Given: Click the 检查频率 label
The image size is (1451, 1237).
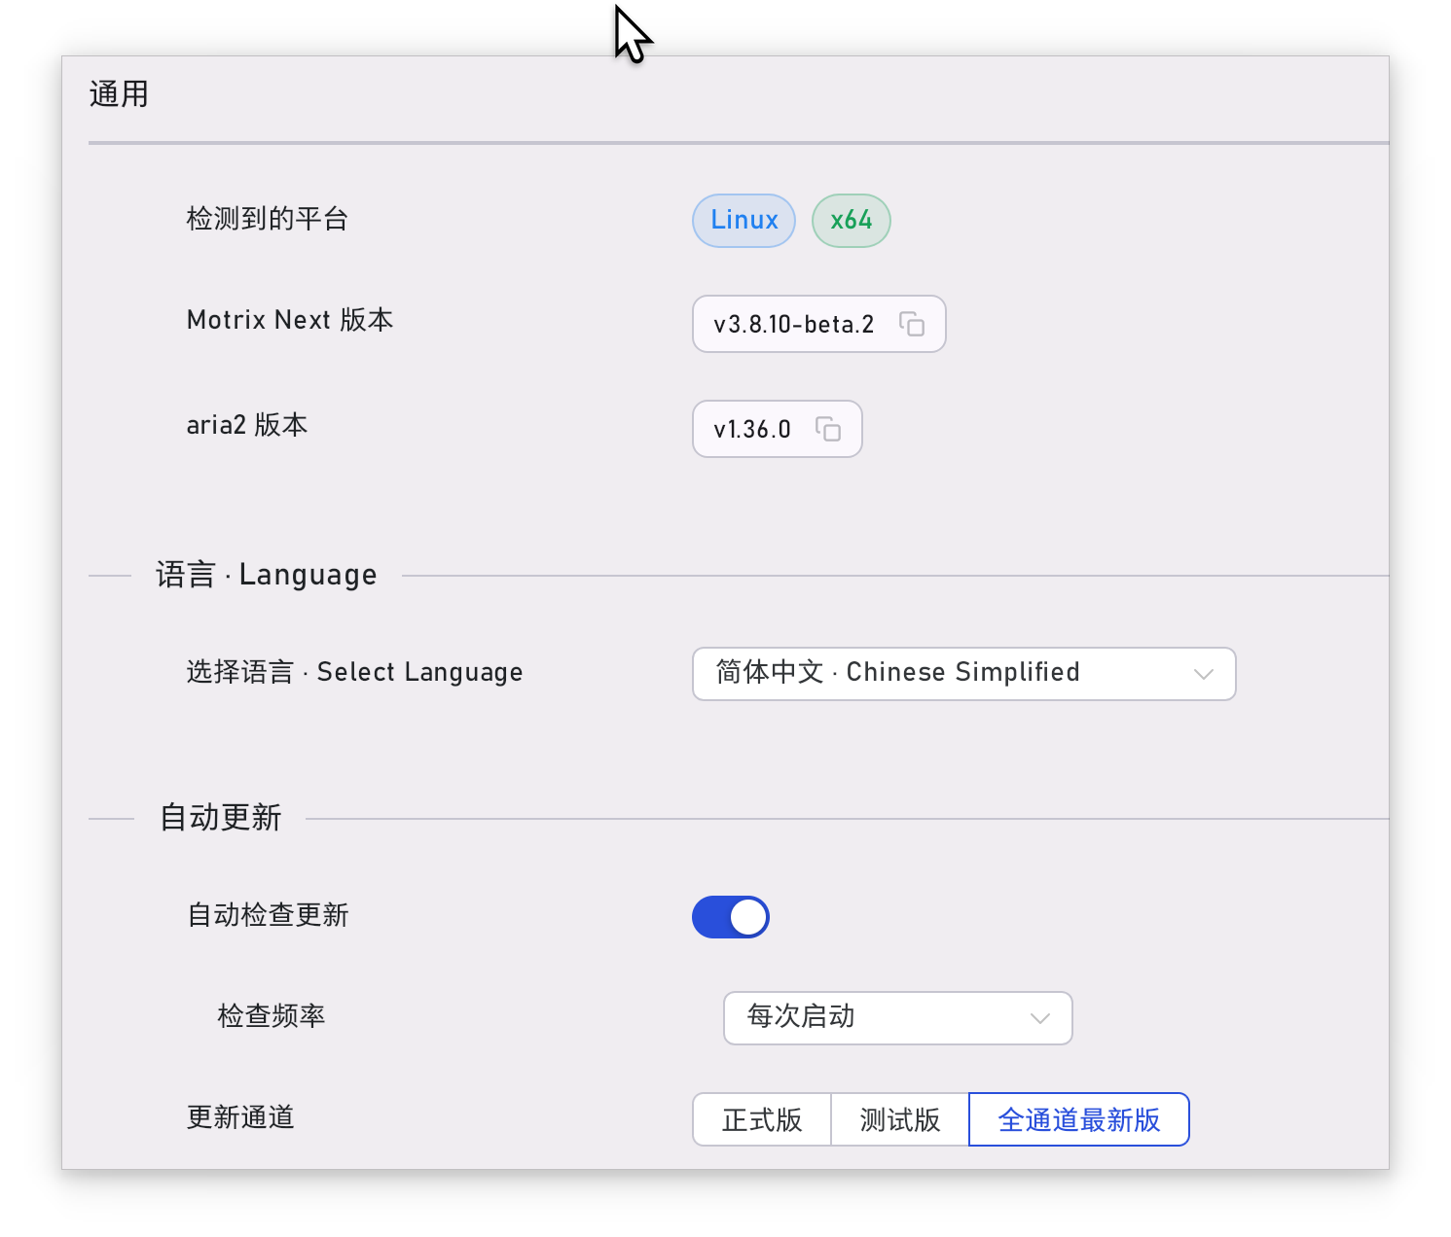Looking at the screenshot, I should point(272,1016).
